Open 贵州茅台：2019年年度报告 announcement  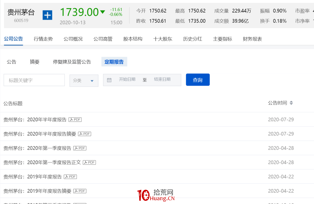coord(33,177)
